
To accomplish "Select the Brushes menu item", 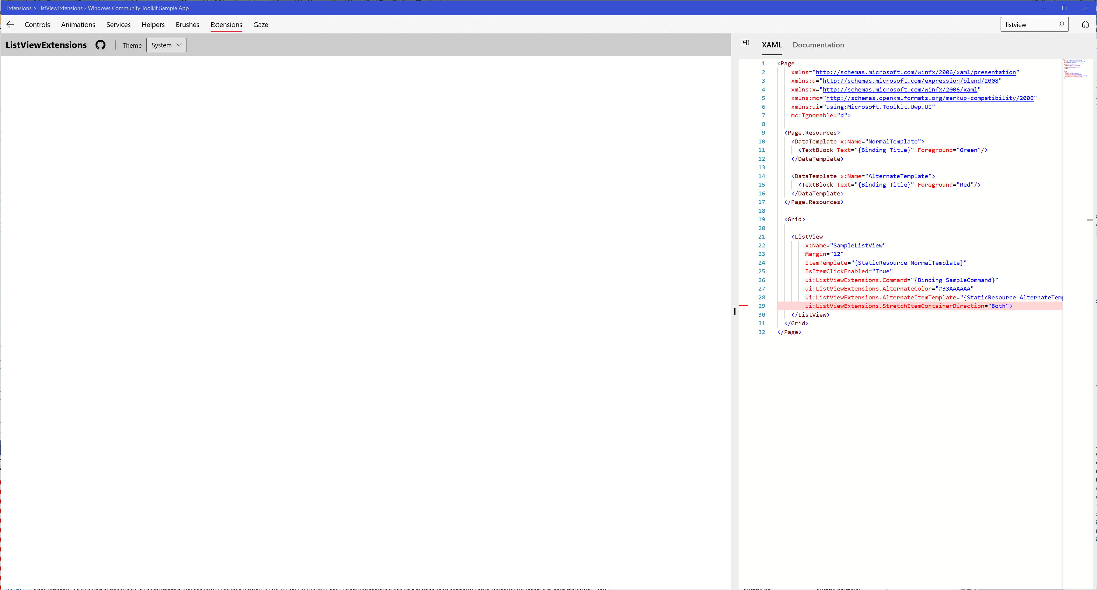I will 187,24.
